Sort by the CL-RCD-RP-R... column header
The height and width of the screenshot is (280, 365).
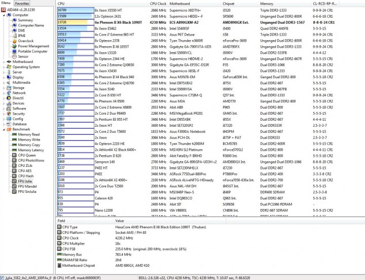click(x=325, y=4)
